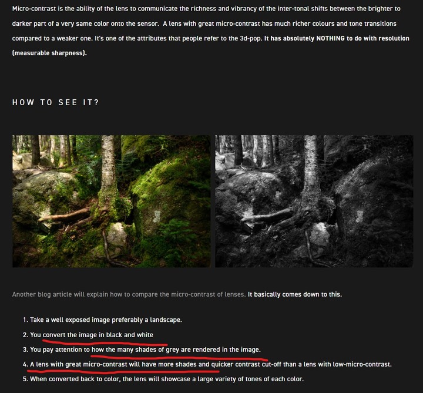Click the tree trunk in the color photo

[109, 167]
